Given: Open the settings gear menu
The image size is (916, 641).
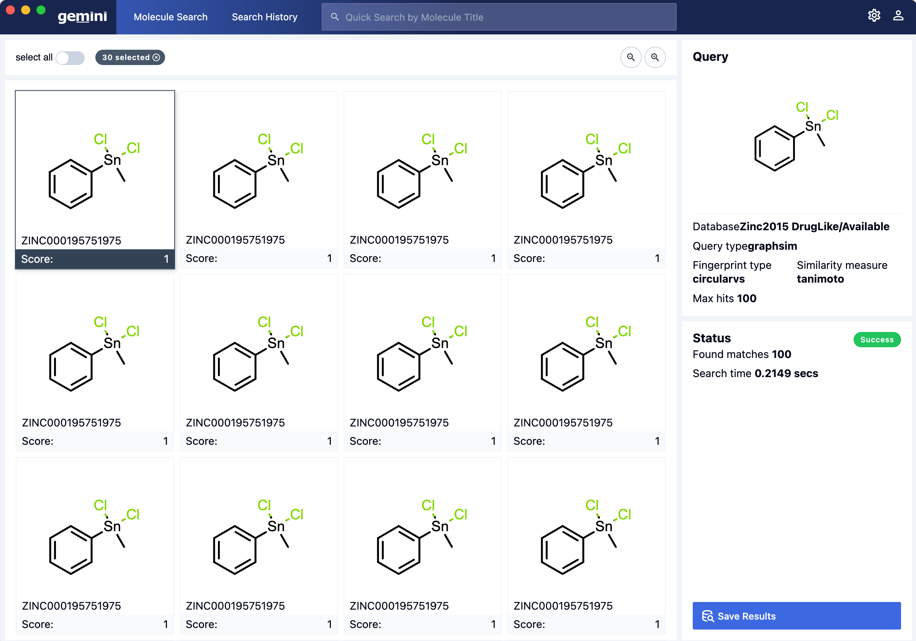Looking at the screenshot, I should [874, 16].
